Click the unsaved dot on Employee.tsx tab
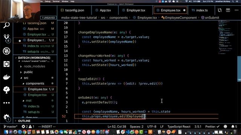241x135 pixels. coord(184,10)
